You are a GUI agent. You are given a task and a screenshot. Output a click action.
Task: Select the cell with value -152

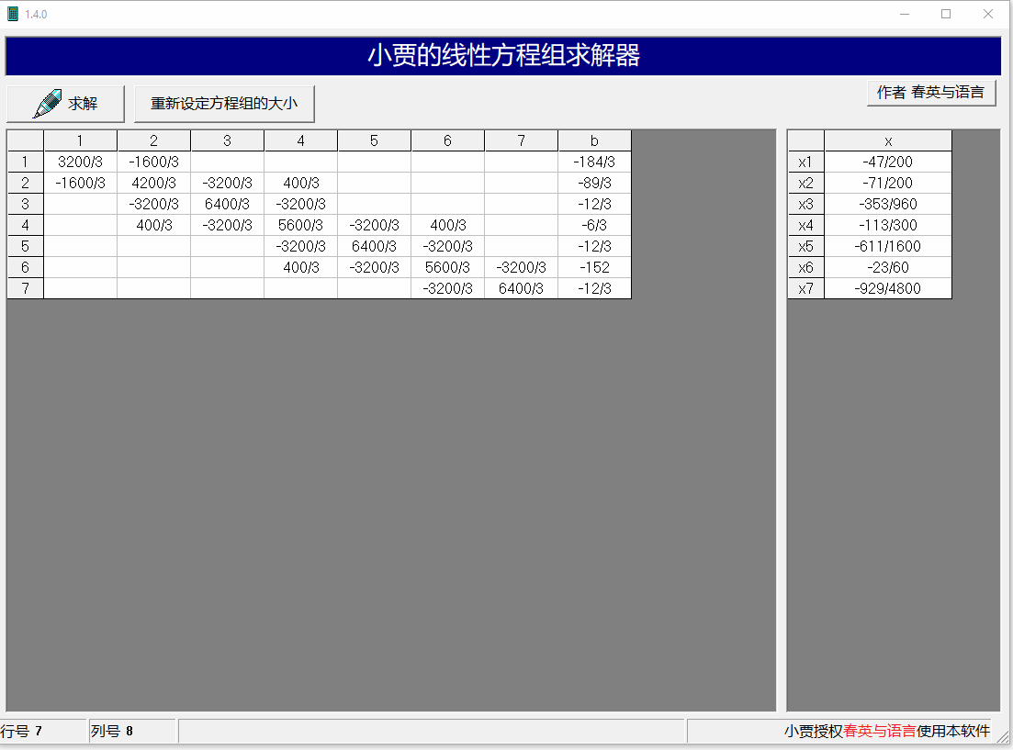(594, 267)
